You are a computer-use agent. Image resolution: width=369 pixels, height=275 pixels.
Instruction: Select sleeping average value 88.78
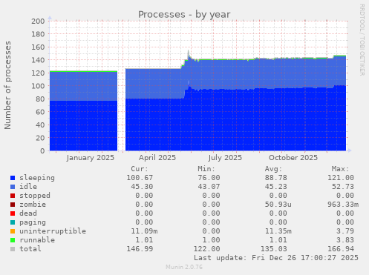tap(275, 178)
